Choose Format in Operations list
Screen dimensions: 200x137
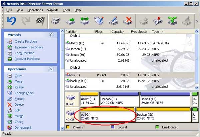click(20, 99)
